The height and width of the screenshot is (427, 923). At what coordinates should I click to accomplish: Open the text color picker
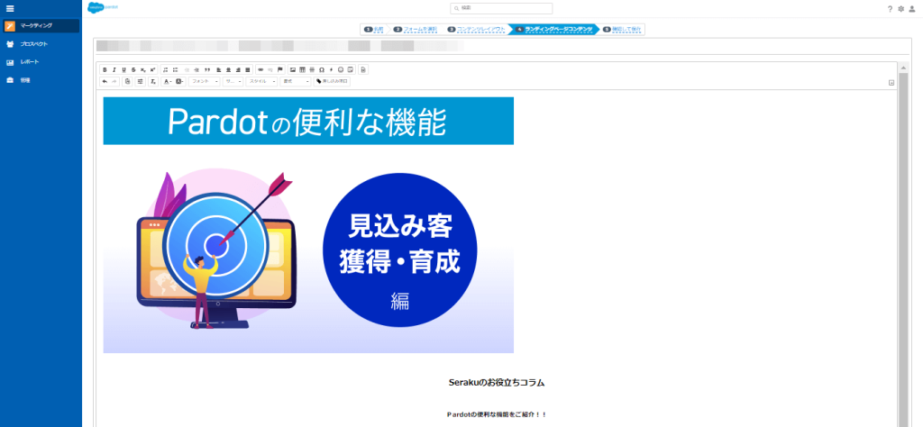click(x=168, y=82)
